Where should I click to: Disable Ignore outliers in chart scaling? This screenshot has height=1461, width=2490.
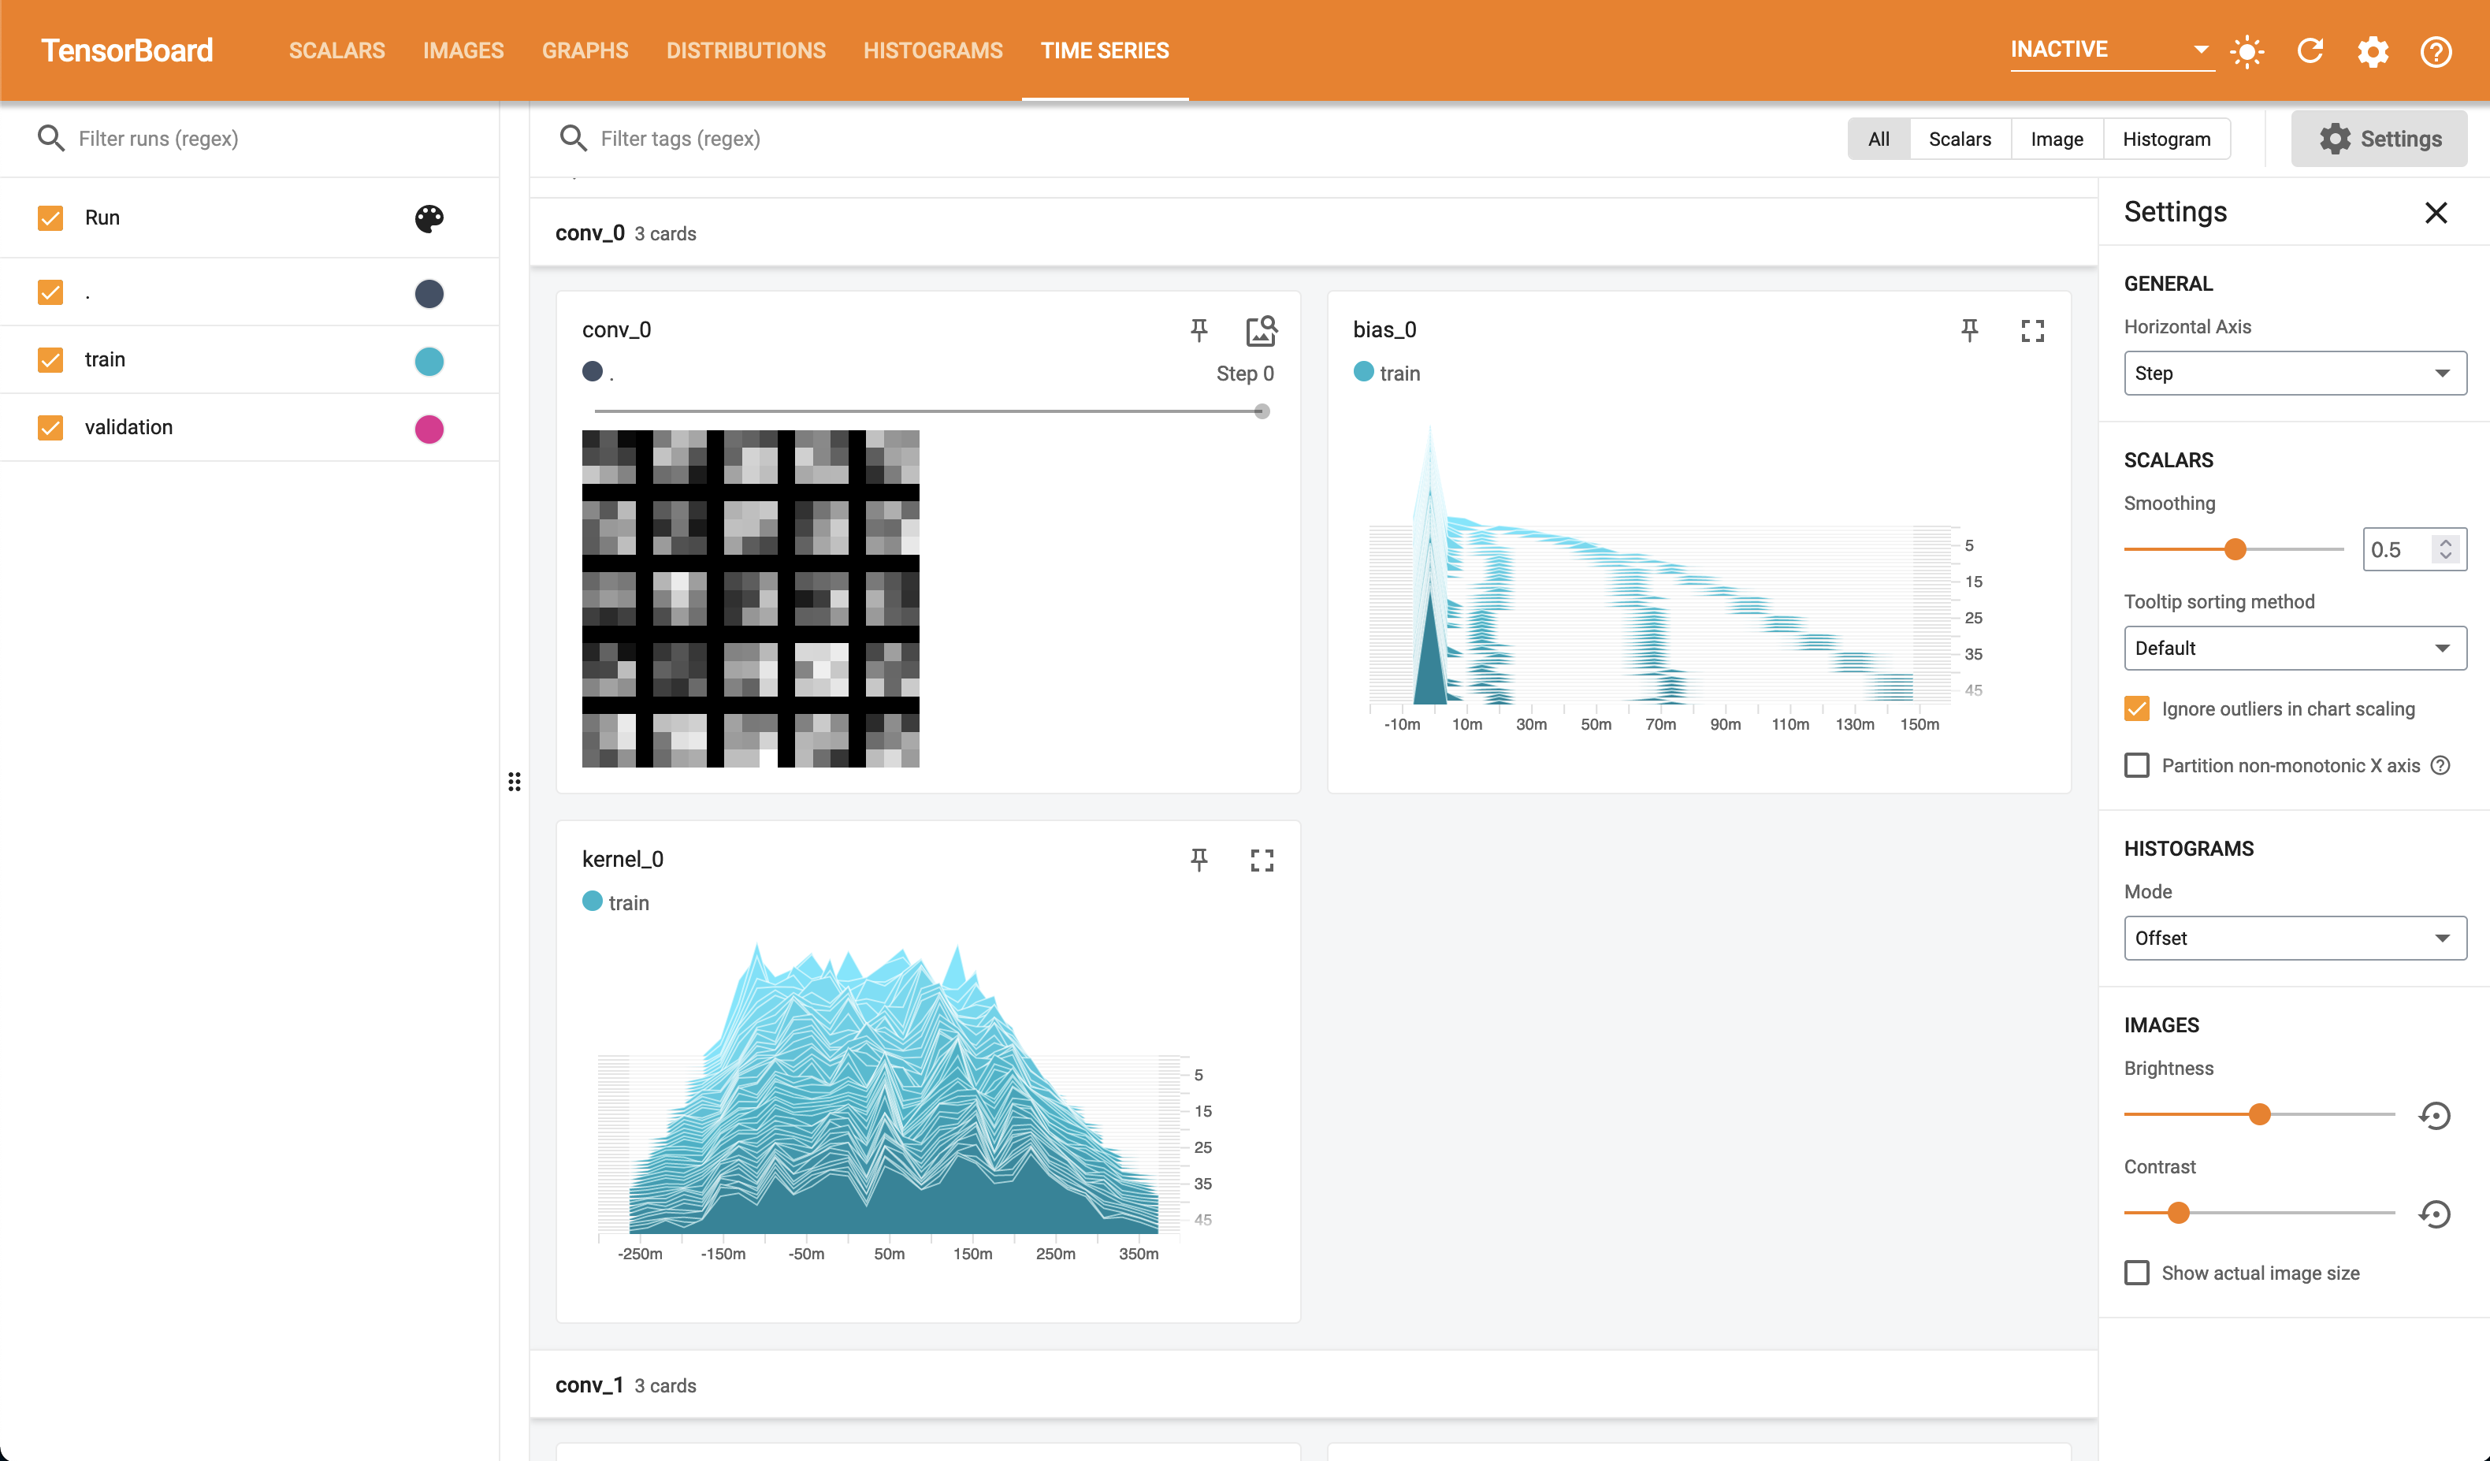[x=2137, y=708]
